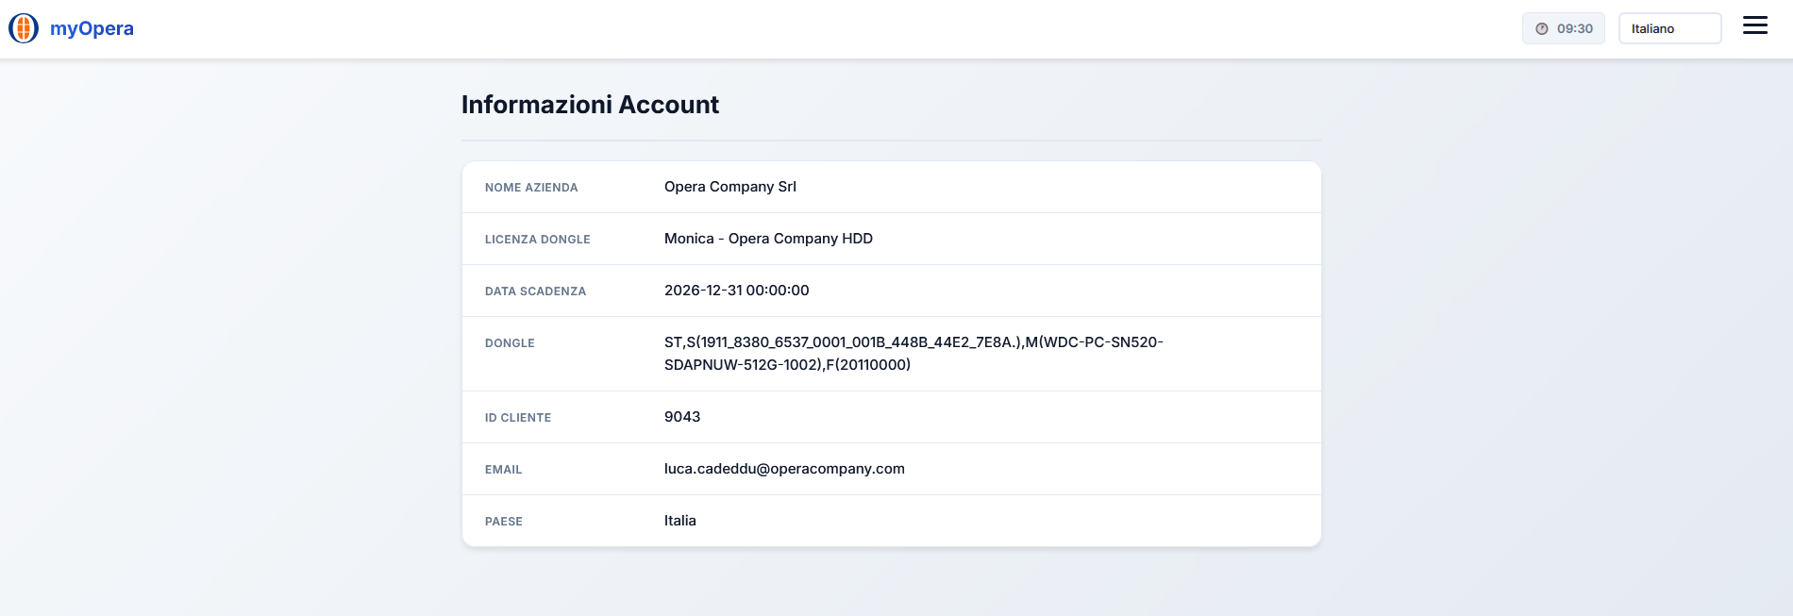
Task: Click the DATA SCADENZA field label
Action: click(x=535, y=291)
